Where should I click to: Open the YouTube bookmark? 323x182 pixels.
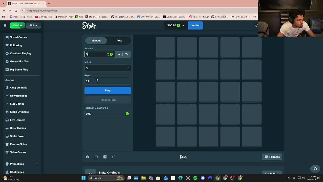click(44, 17)
